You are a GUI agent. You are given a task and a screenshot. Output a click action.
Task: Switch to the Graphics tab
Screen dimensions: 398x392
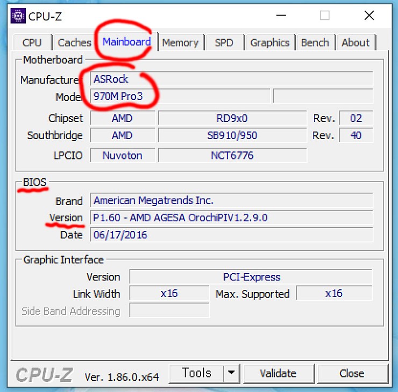click(270, 42)
